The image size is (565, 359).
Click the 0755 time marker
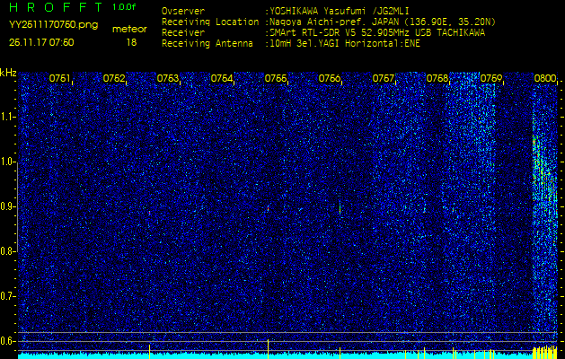(276, 78)
